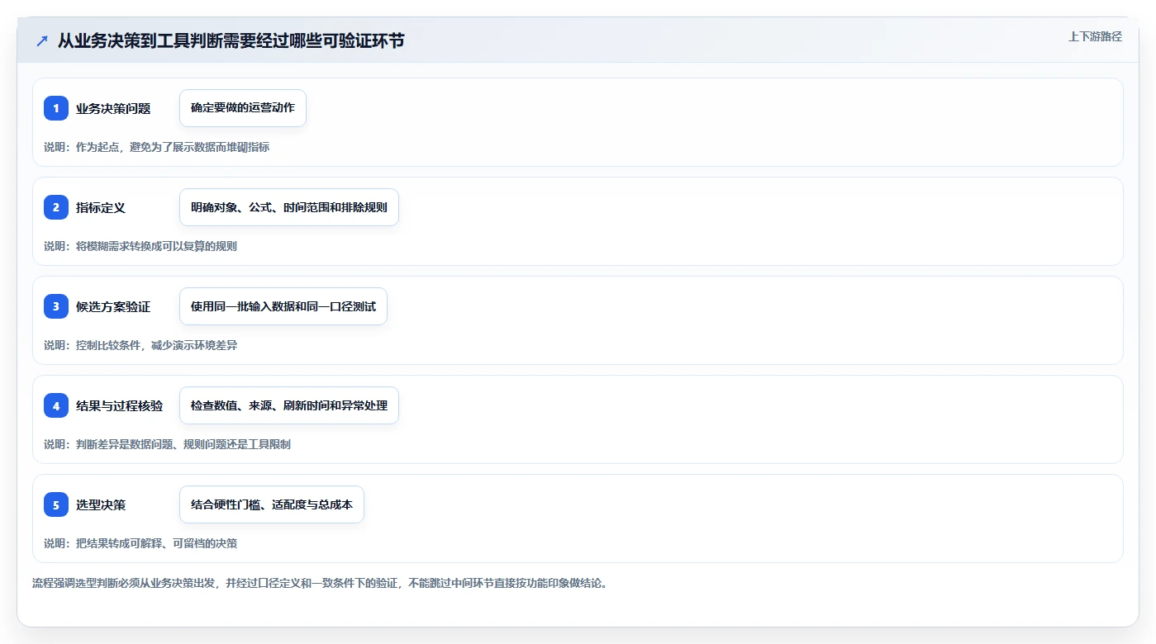Select the 选型决策 step title
This screenshot has height=644, width=1156.
pos(101,504)
